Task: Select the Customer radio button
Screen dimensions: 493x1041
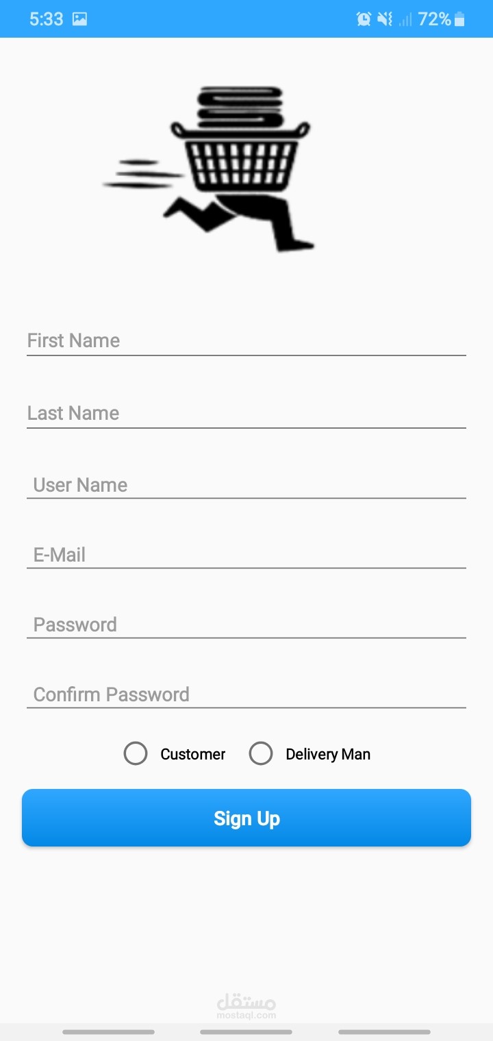Action: coord(136,753)
